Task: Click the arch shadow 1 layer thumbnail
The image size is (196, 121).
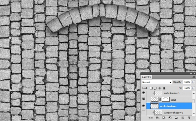Action: (158, 93)
